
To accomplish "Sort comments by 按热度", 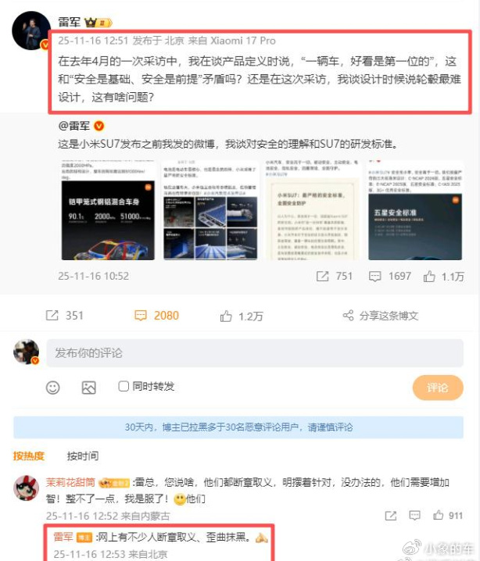I will pos(29,456).
